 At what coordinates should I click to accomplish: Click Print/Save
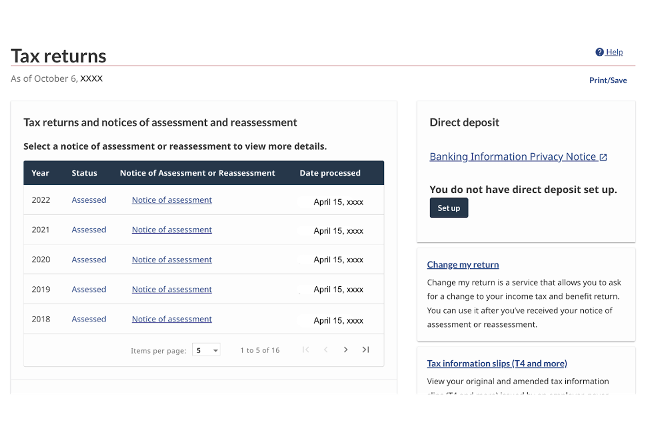coord(608,80)
